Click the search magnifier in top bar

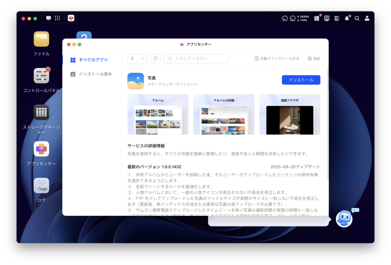357,18
